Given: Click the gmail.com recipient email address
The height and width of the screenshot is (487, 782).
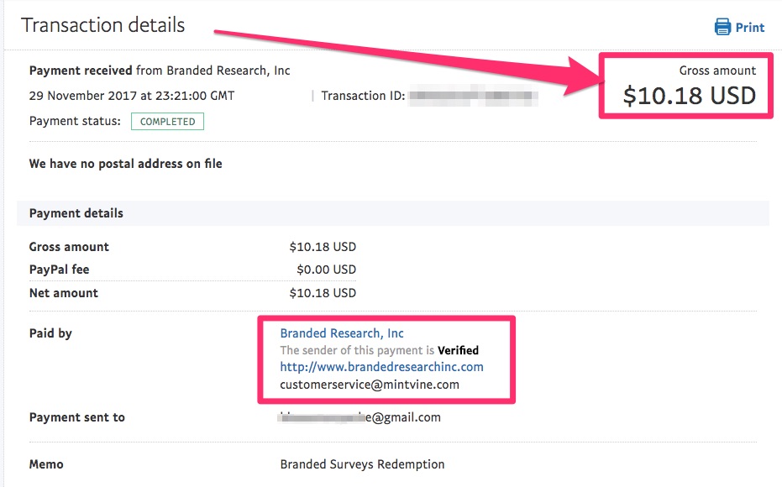Looking at the screenshot, I should (360, 417).
